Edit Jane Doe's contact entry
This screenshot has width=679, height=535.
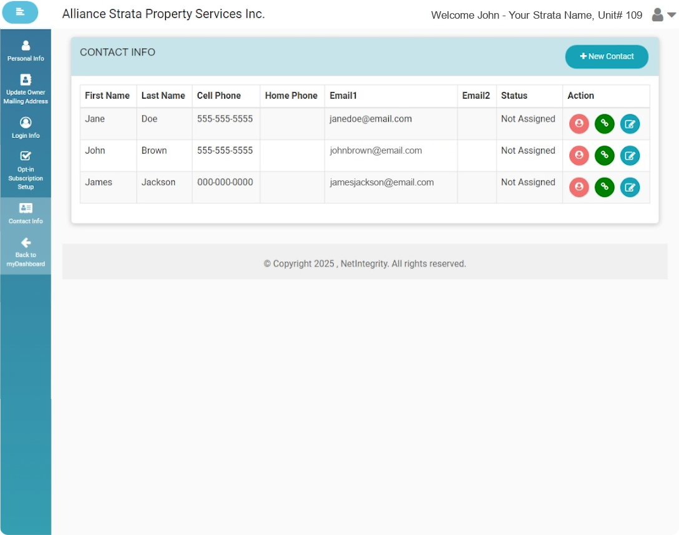click(630, 124)
